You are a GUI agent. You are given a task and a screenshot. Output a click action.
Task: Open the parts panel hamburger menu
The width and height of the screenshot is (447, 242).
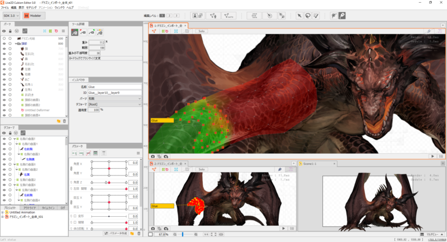tap(63, 31)
